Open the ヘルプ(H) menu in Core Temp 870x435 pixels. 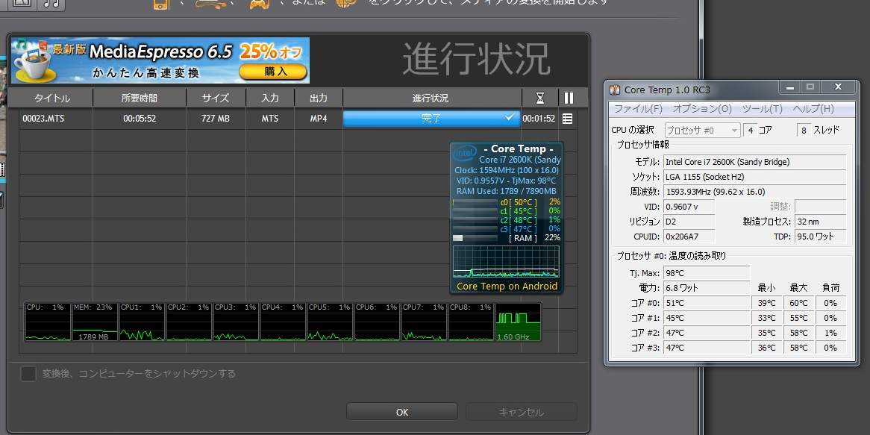click(x=813, y=109)
